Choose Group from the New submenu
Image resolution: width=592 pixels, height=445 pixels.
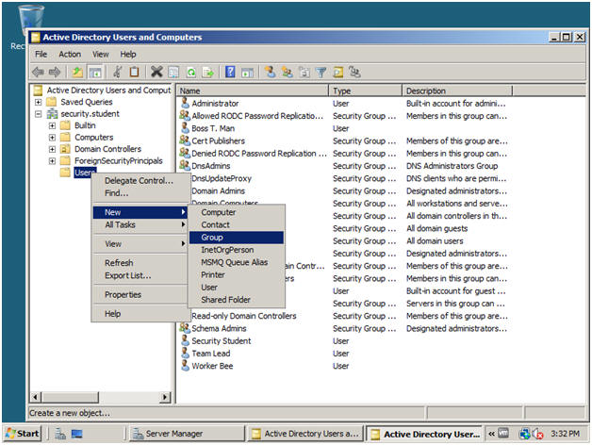237,238
